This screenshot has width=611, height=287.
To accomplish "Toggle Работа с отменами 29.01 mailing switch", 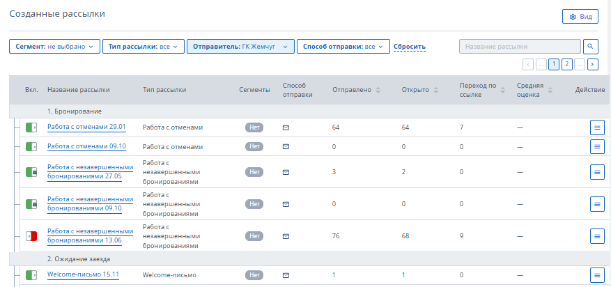I will 31,127.
